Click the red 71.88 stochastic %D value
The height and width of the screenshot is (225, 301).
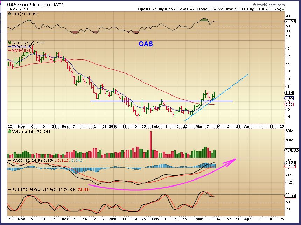83,190
